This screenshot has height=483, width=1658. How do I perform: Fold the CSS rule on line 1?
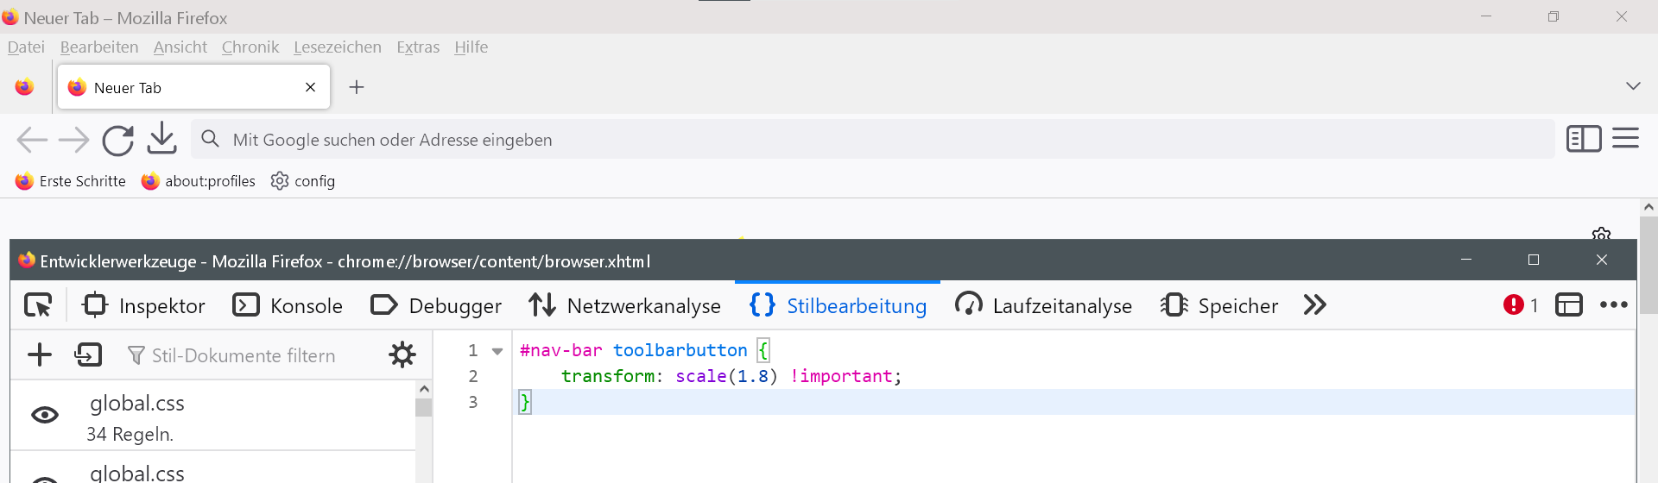click(497, 351)
